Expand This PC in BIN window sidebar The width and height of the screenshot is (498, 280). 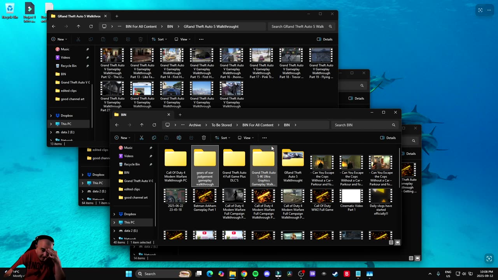click(x=114, y=222)
